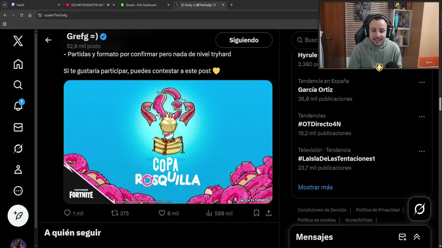Click the Siguiendo button
This screenshot has width=442, height=248.
244,40
